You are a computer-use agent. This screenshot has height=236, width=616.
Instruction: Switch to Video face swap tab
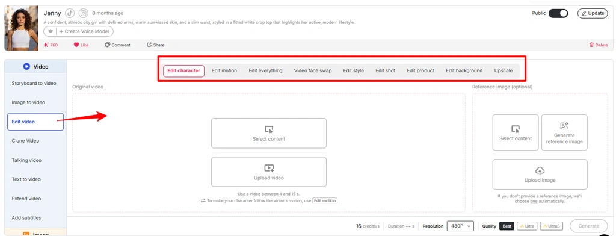(313, 71)
